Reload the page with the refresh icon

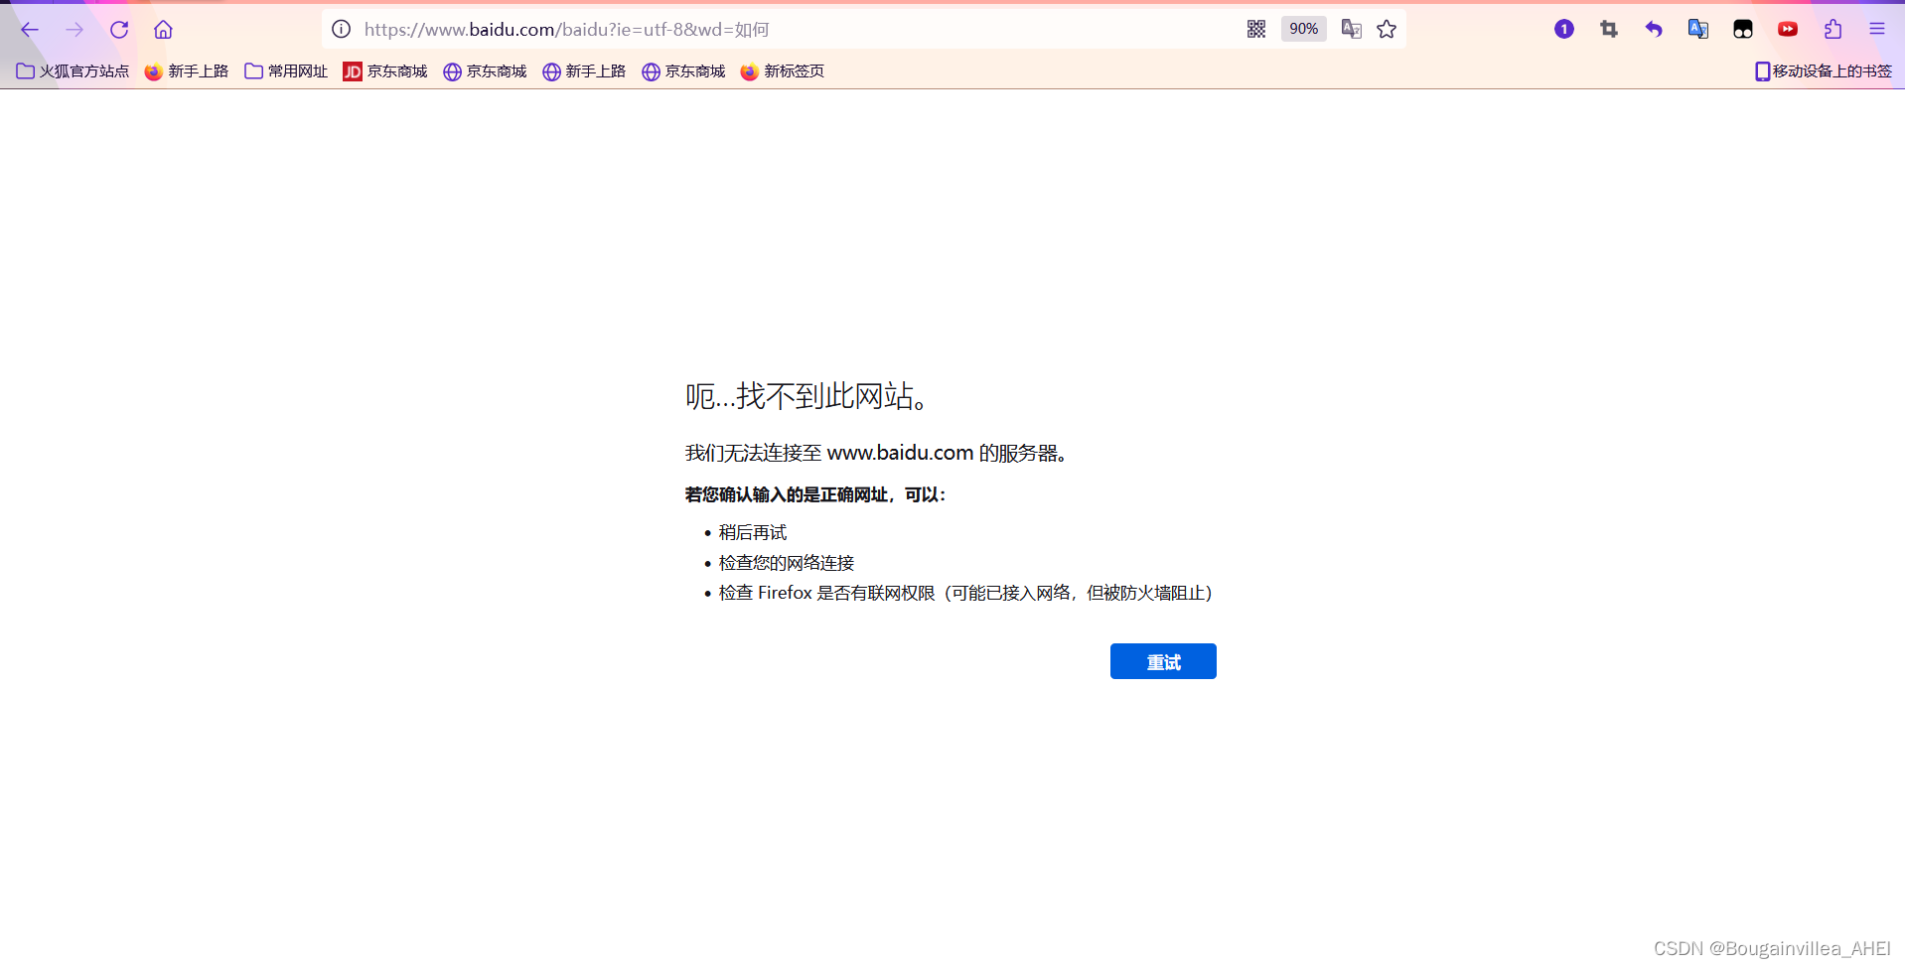click(119, 29)
